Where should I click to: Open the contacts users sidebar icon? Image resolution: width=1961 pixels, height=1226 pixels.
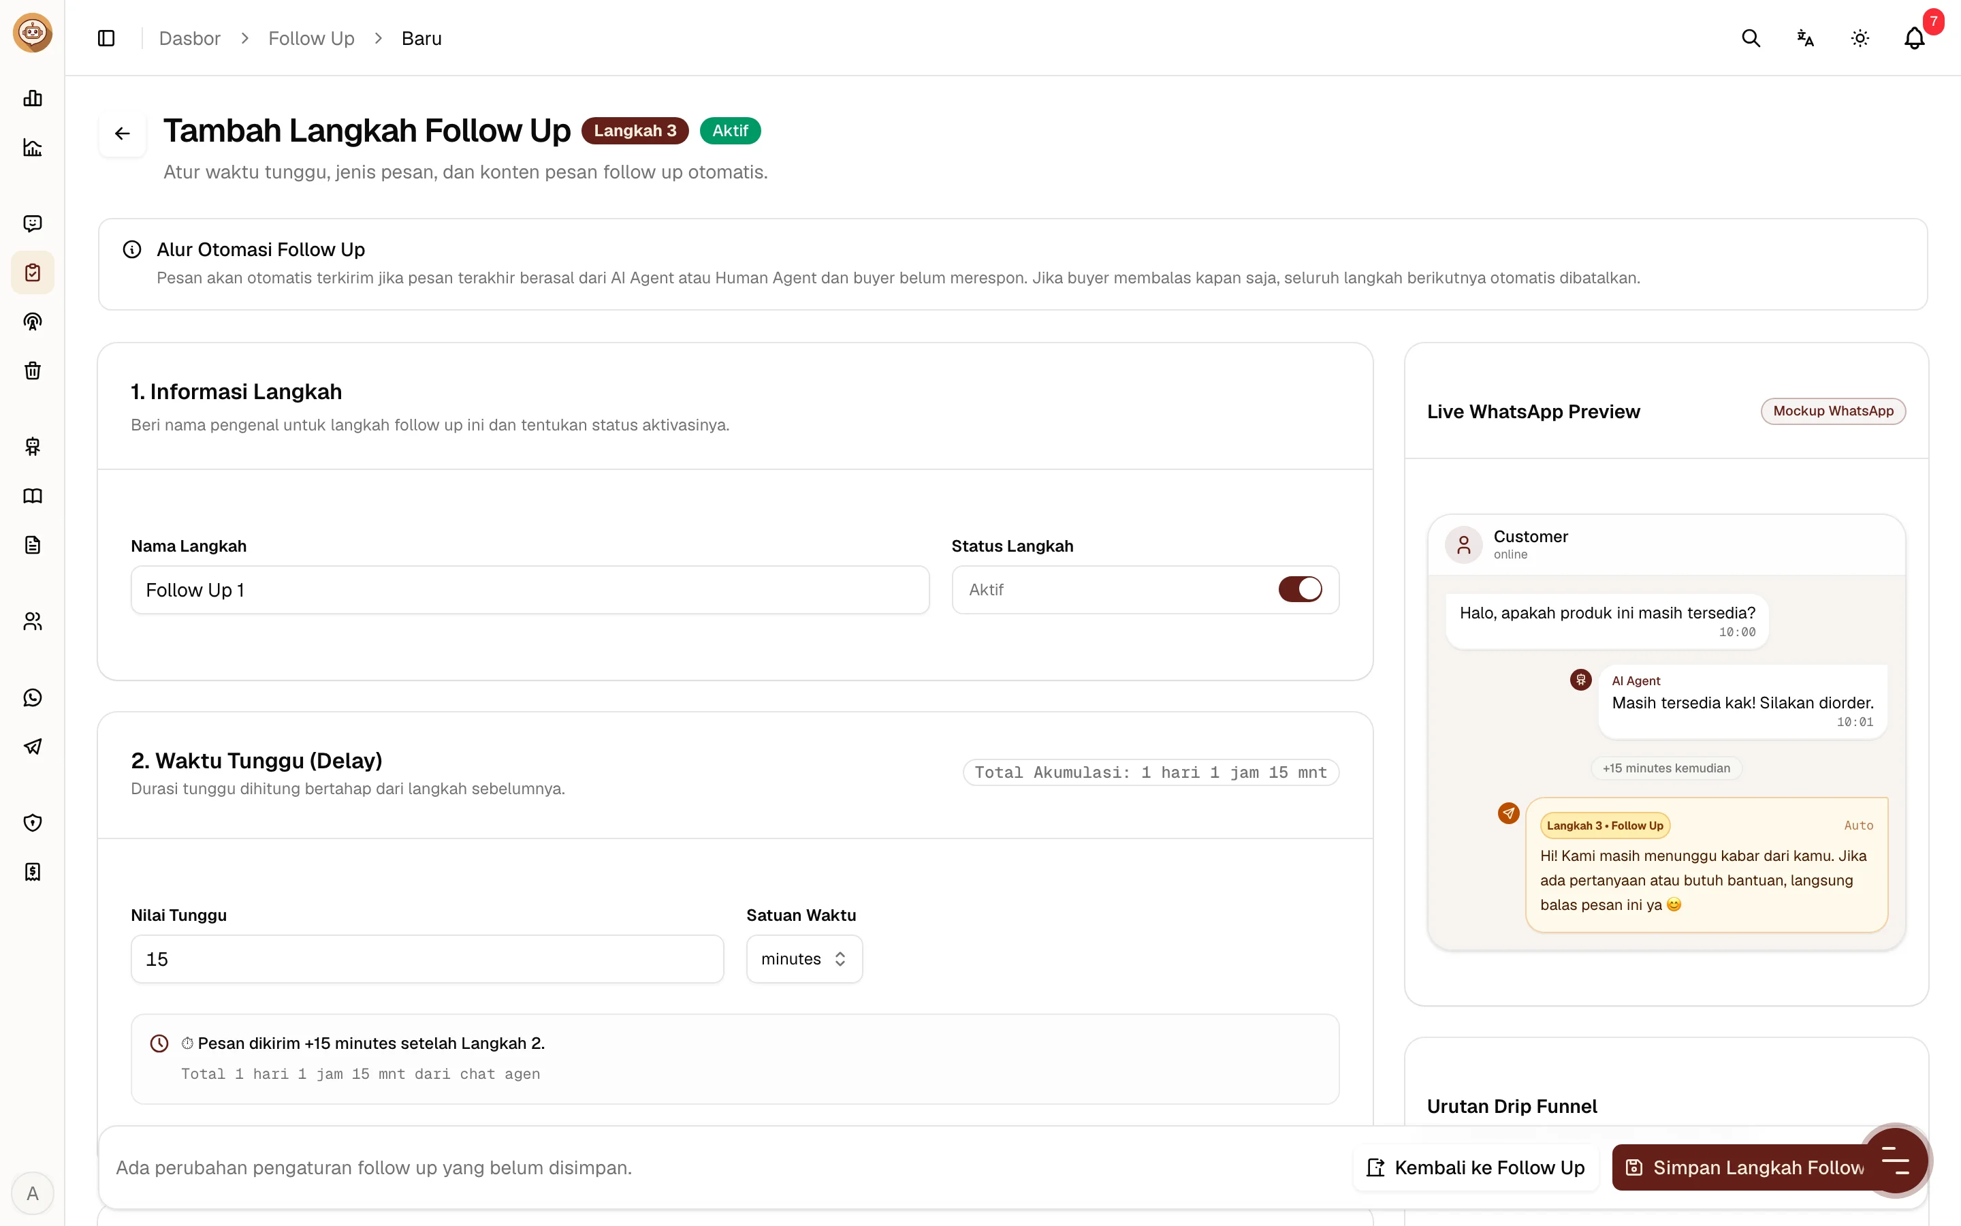click(33, 621)
